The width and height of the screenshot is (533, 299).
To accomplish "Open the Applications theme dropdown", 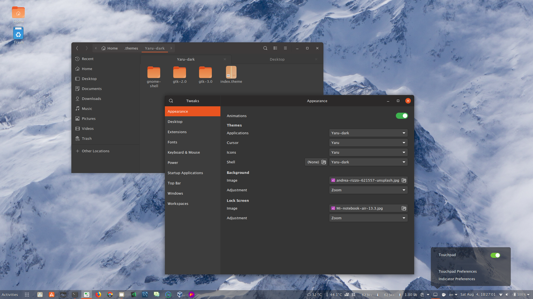I will point(368,133).
